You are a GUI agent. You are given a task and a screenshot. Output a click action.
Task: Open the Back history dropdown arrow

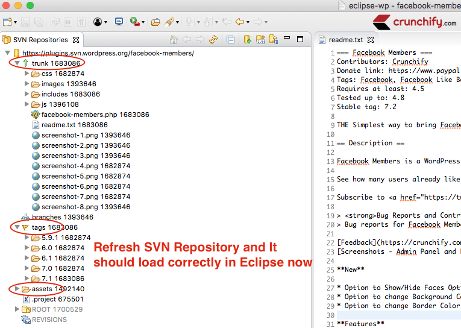tap(248, 22)
